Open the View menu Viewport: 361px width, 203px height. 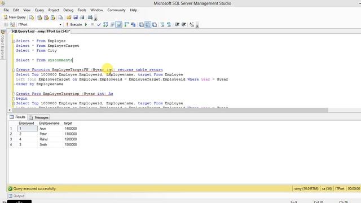(x=27, y=10)
